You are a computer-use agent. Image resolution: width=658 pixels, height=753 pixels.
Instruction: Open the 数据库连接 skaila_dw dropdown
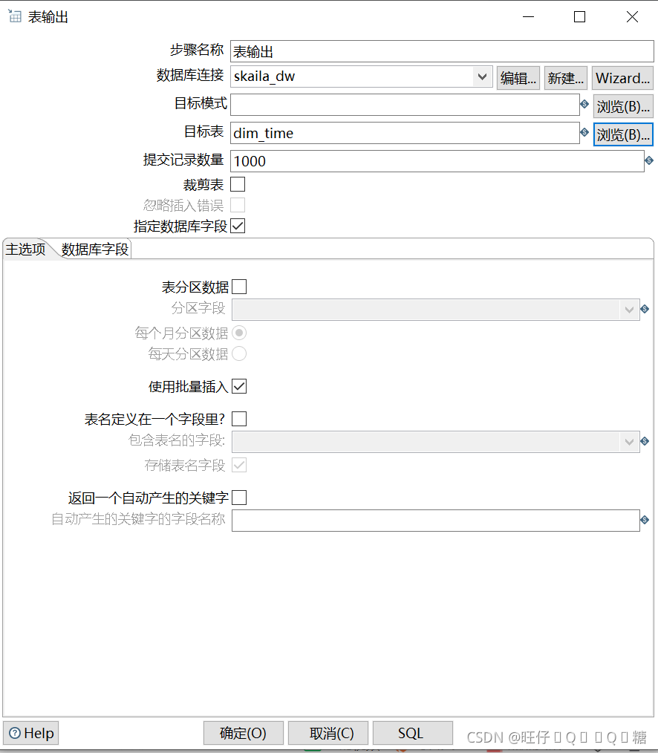pos(482,76)
